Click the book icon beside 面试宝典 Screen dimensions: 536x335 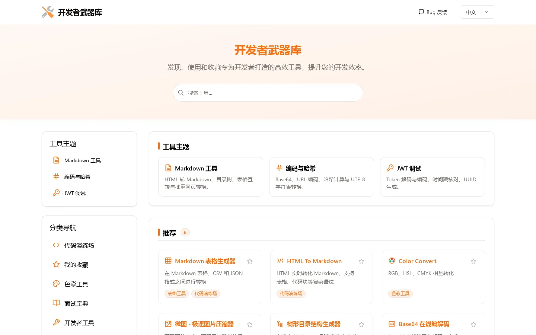pyautogui.click(x=56, y=303)
